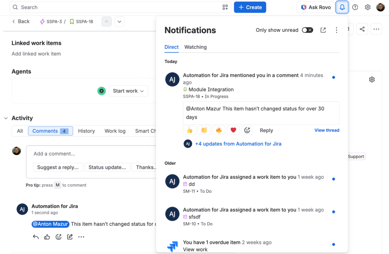389x254 pixels.
Task: React with fire emoji
Action: [x=219, y=130]
